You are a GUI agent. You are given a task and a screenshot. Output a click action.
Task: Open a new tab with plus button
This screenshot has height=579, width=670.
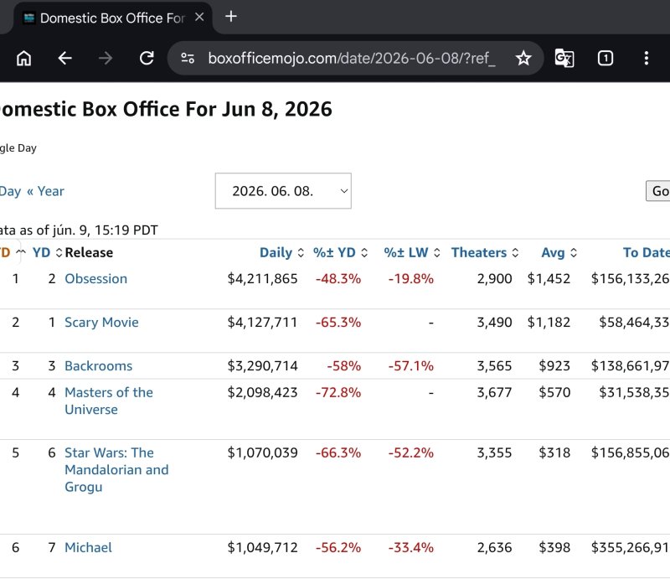click(231, 17)
